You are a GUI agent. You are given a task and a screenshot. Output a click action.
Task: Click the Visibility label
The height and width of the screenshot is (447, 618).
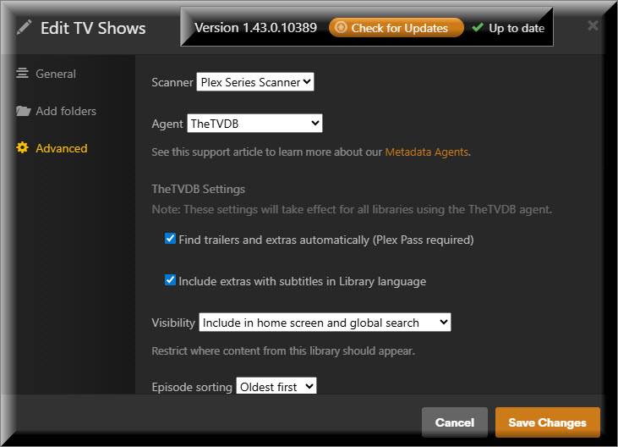click(x=173, y=323)
